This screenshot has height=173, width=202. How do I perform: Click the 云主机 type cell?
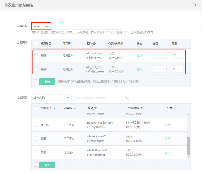tap(45, 125)
